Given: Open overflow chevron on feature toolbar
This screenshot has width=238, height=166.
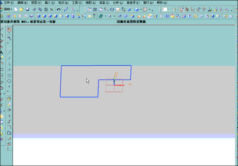Looking at the screenshot, I should [x=94, y=16].
